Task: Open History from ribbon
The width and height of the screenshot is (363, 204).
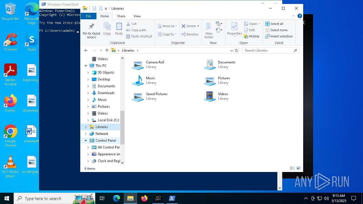Action: 252,36
